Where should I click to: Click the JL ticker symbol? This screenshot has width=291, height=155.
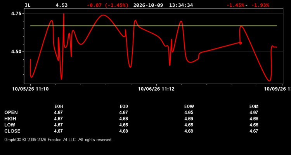coord(28,5)
